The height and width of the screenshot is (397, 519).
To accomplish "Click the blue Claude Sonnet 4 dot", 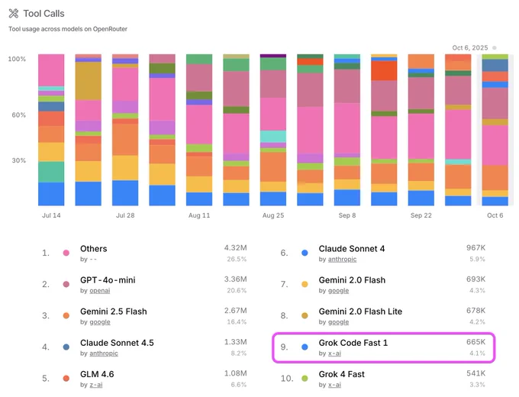I will click(305, 253).
